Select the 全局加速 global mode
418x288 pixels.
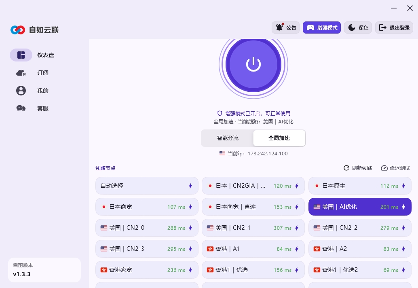coord(279,138)
